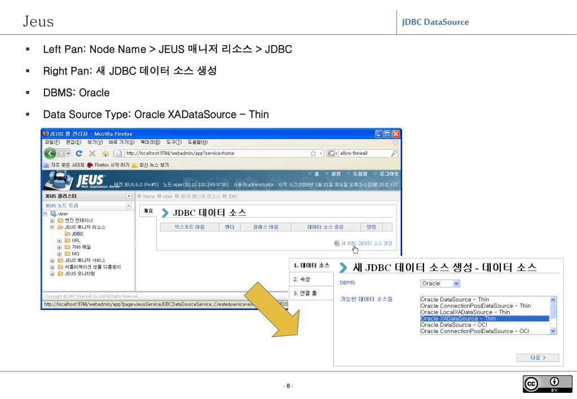
Task: Expand the JEUS 매니저 서비스 node
Action: click(x=52, y=260)
